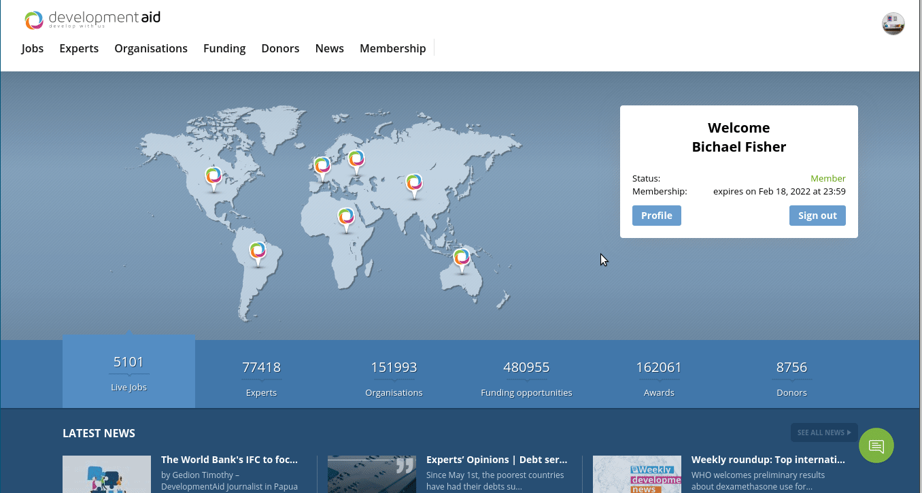This screenshot has width=922, height=493.
Task: Click the World Bank IFC article thumbnail
Action: [x=107, y=475]
